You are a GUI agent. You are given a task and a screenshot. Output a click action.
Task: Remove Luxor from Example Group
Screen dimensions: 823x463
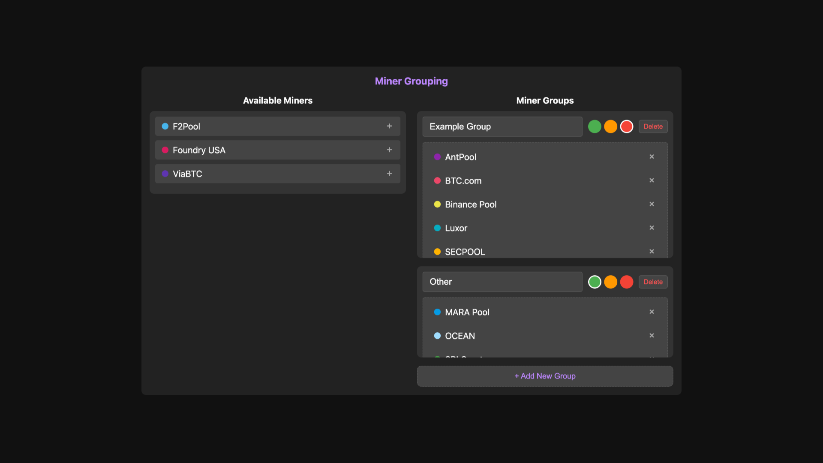[x=652, y=228]
